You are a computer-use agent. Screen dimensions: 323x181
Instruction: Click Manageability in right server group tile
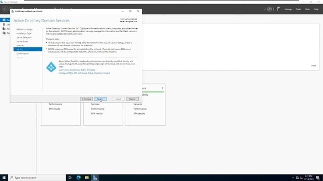coord(145,95)
